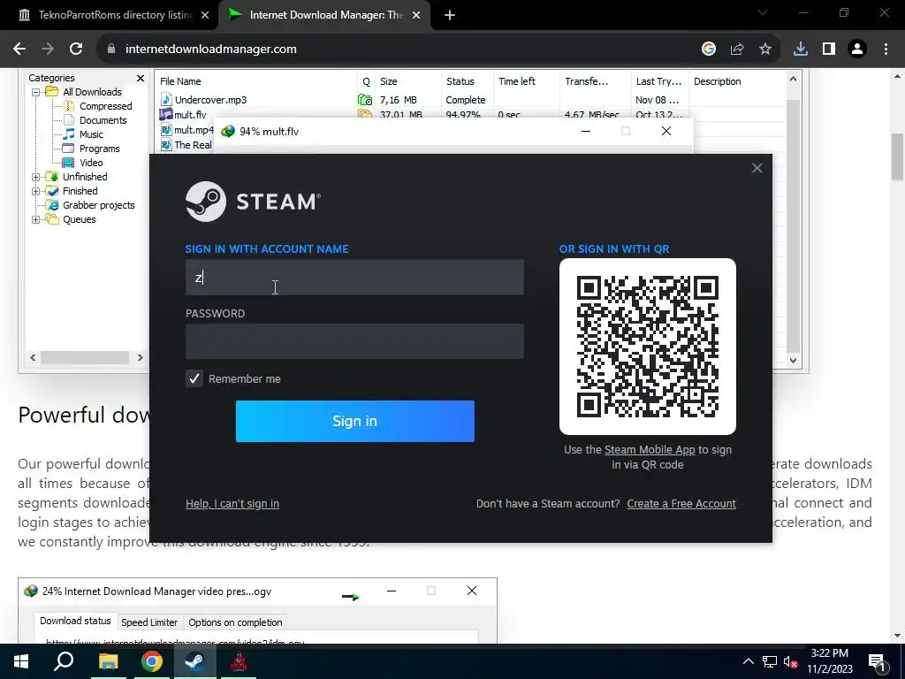Follow the Steam Mobile App link
The image size is (905, 679).
click(650, 449)
